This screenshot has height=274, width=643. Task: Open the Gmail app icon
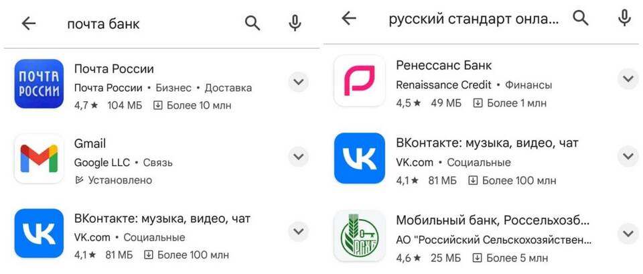(x=39, y=158)
